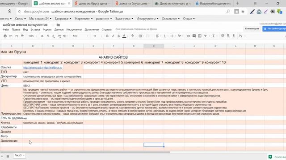Open the all sheets list icon

pos(8,156)
